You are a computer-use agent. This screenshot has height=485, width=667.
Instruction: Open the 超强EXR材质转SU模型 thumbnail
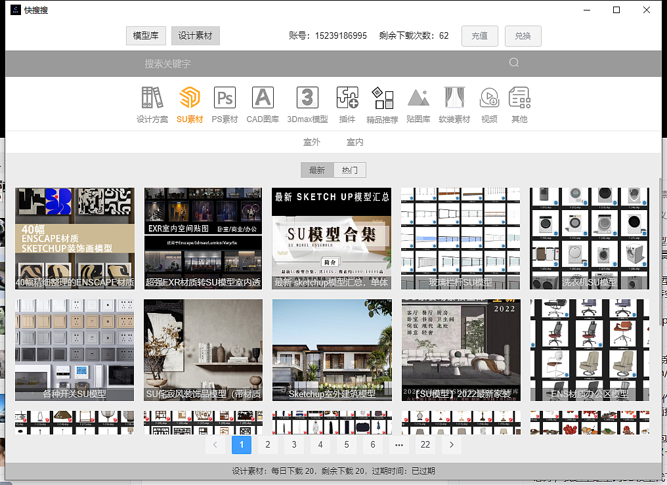coord(204,238)
